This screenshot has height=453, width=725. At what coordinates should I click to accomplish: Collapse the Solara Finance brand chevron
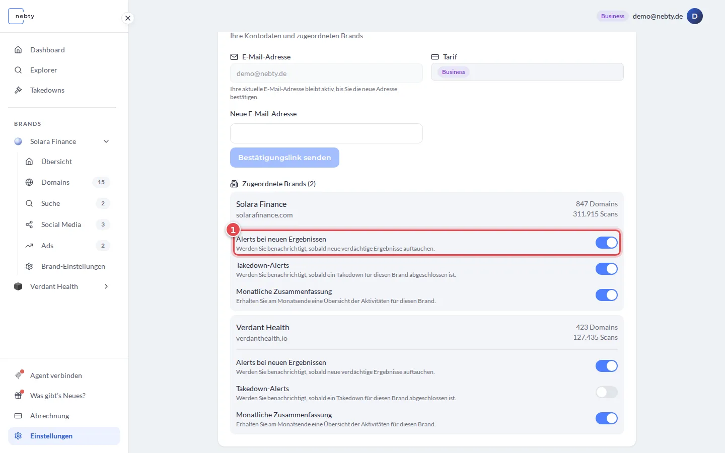tap(106, 141)
